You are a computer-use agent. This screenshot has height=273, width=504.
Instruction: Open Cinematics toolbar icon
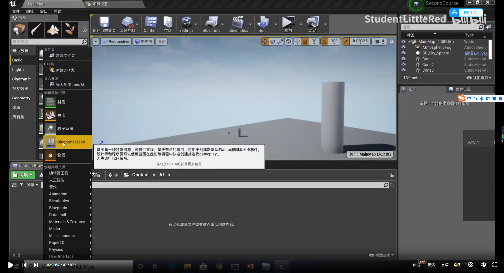[238, 24]
